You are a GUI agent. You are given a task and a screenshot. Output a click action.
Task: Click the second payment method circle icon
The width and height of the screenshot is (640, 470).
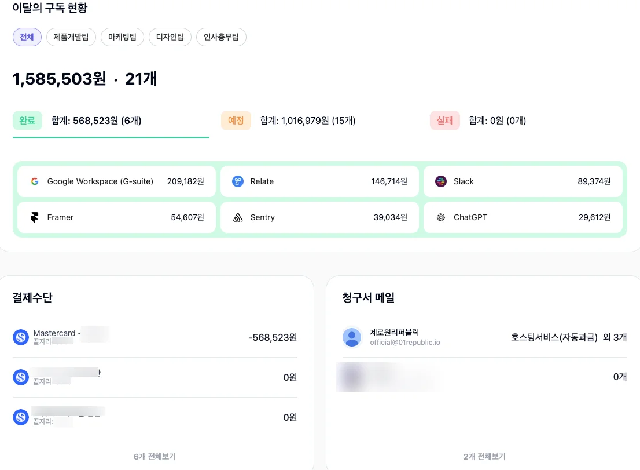21,377
